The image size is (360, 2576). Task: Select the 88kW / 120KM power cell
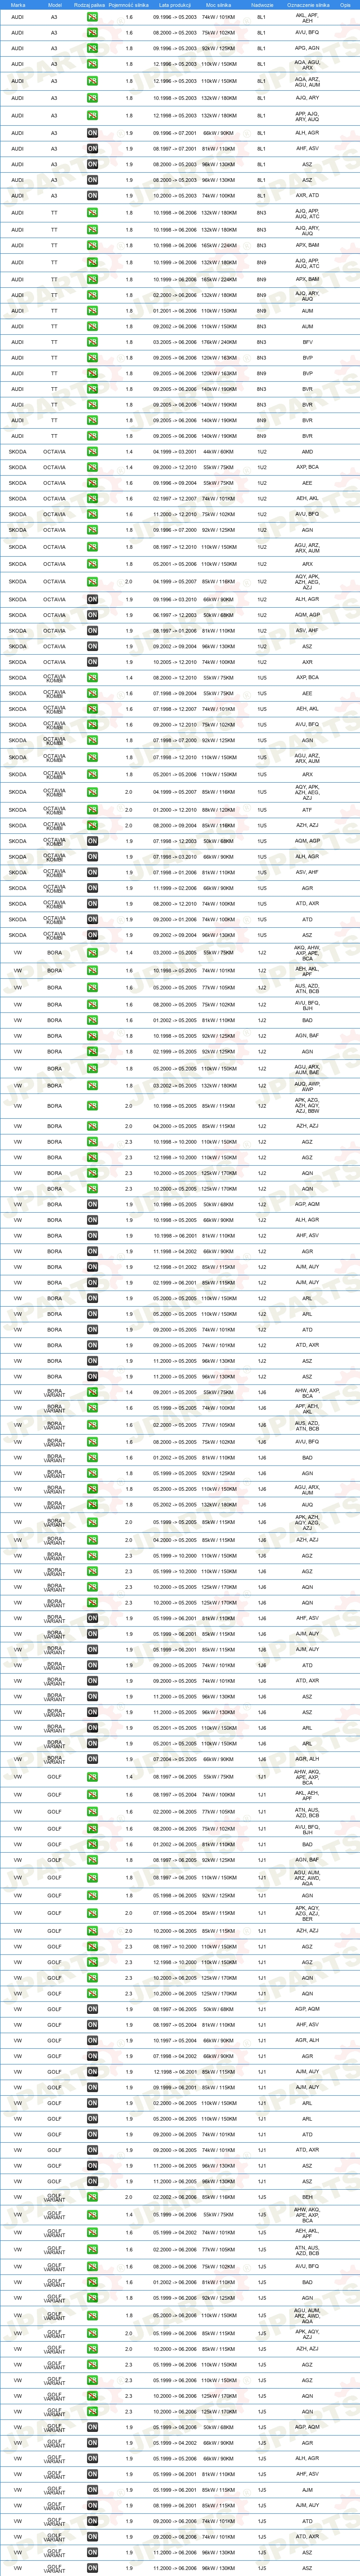[219, 810]
